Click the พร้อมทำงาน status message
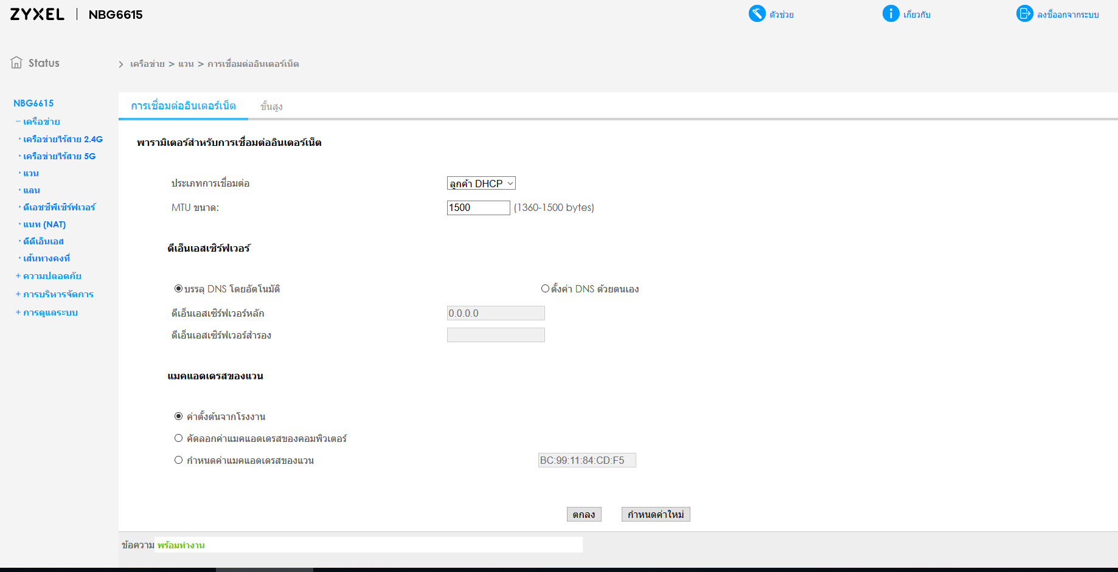 pos(181,545)
